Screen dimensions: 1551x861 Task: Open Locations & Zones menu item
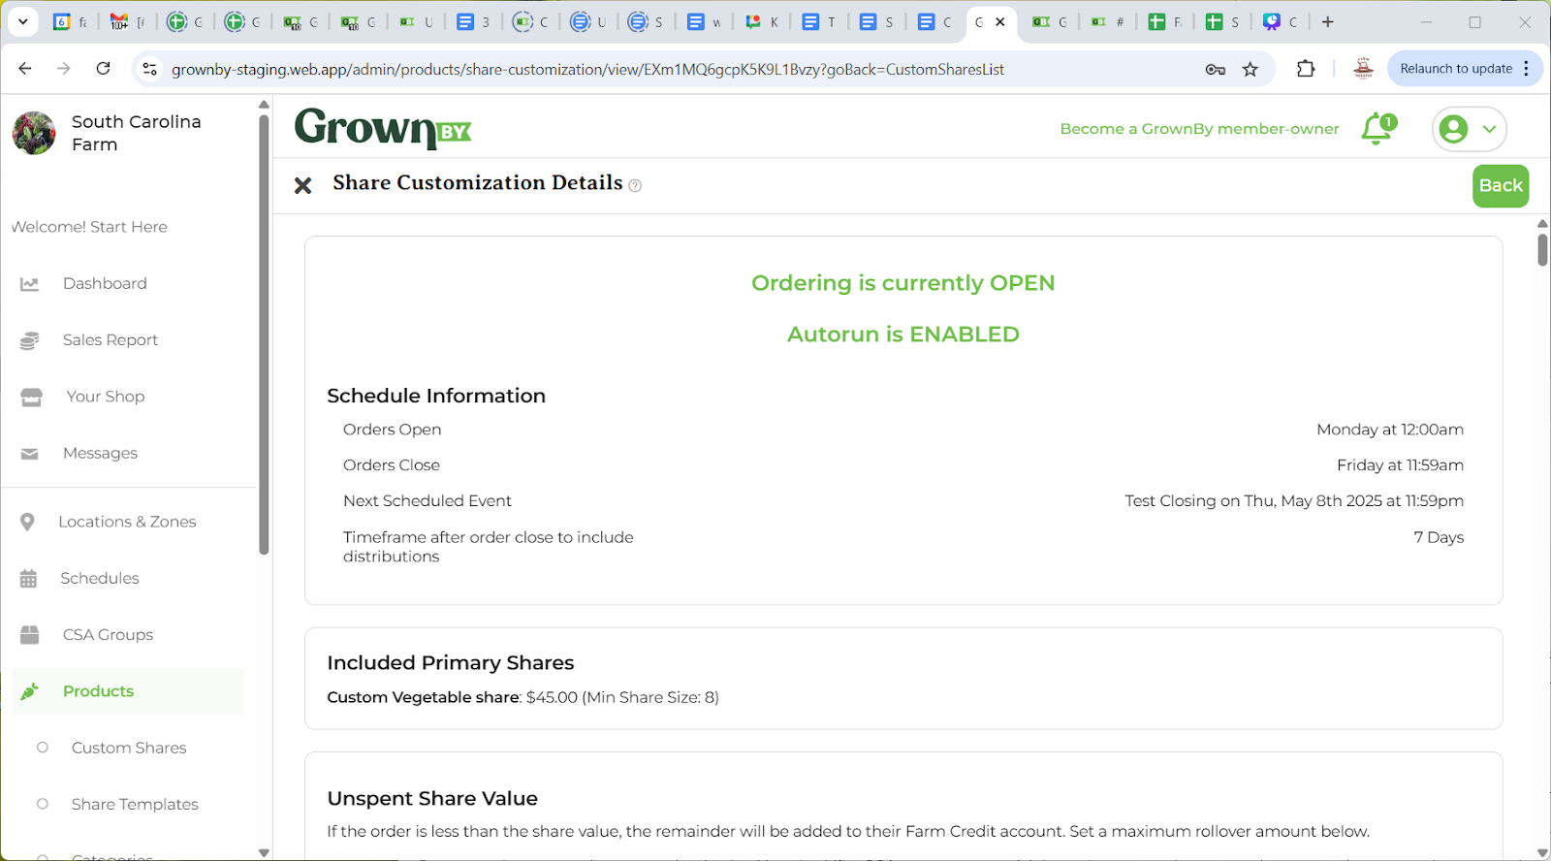(127, 522)
